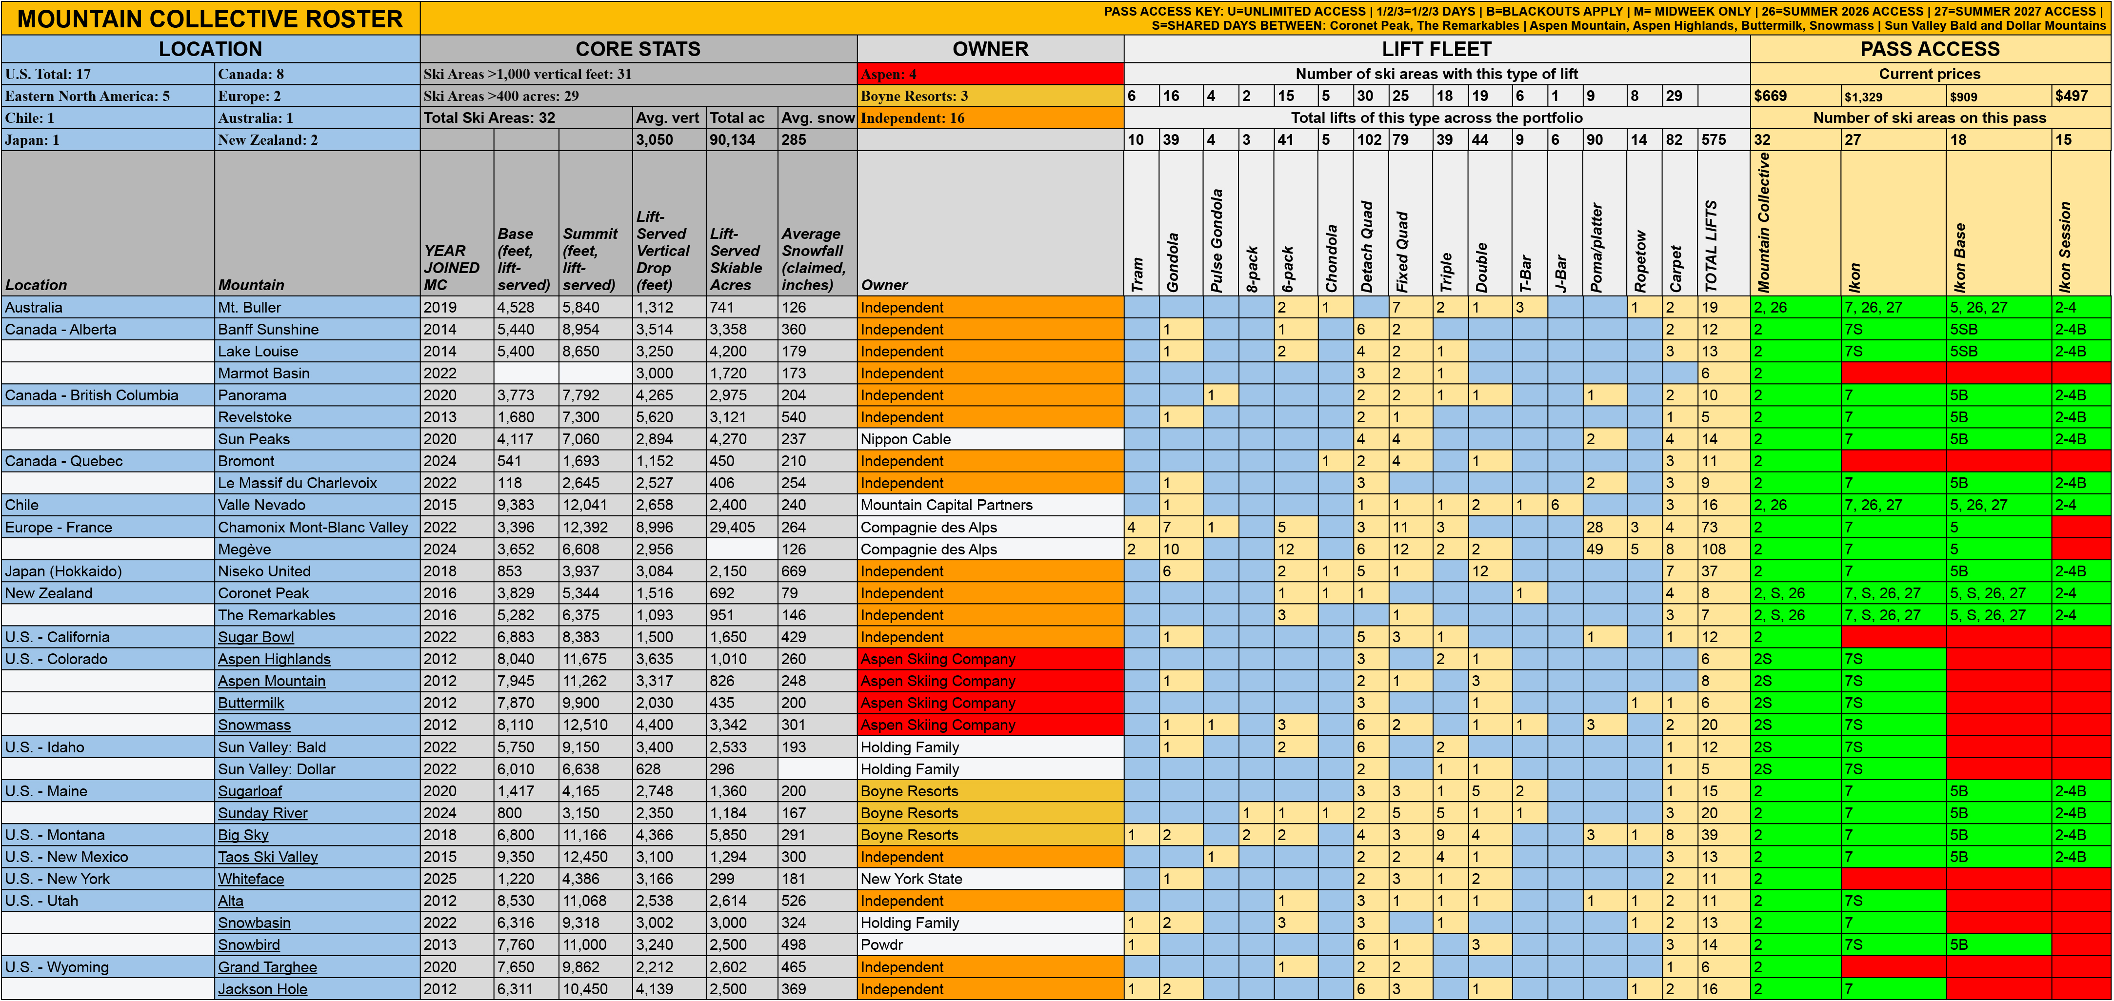The height and width of the screenshot is (1001, 2114).
Task: Click the orange Independent: 16 cell
Action: click(x=990, y=118)
